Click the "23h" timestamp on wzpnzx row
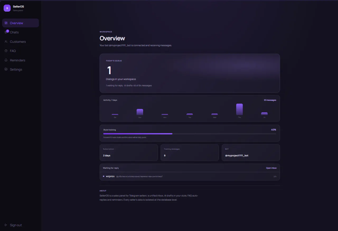 275,176
